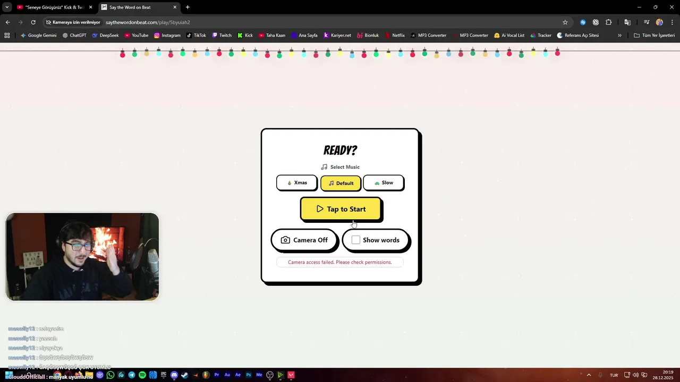Open TikTok bookmark

197,36
